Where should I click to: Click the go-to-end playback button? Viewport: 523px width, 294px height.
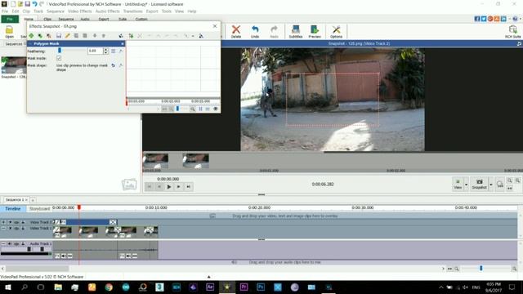coord(189,187)
